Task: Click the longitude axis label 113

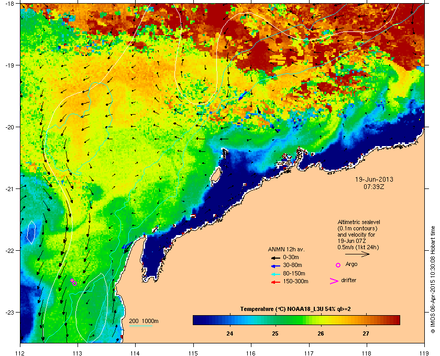Action: 78,353
